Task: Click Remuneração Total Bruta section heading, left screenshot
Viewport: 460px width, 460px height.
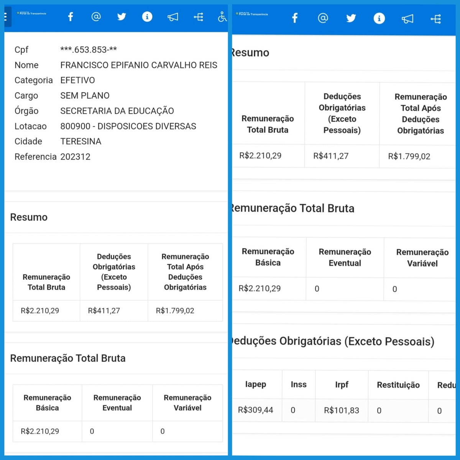Action: [x=68, y=358]
